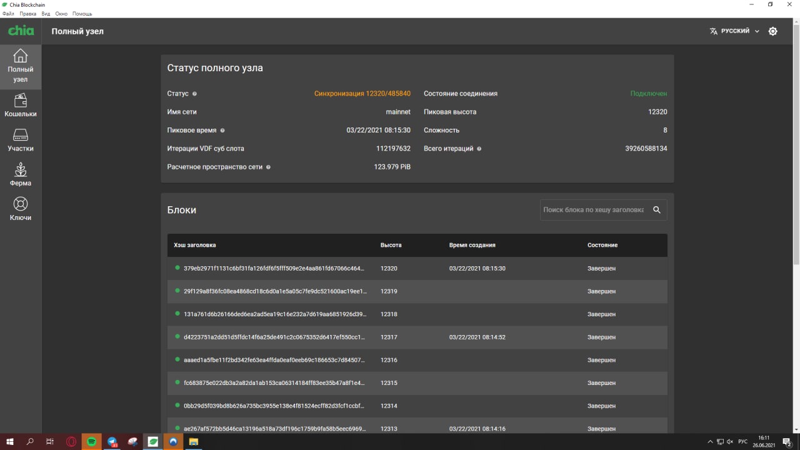Open block row with hash fc683875e022...
Screen dimensions: 800x450
click(x=417, y=382)
